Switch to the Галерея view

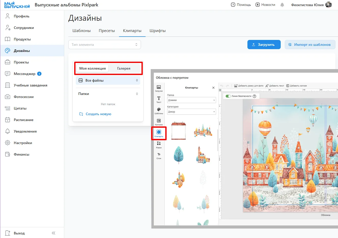click(124, 68)
